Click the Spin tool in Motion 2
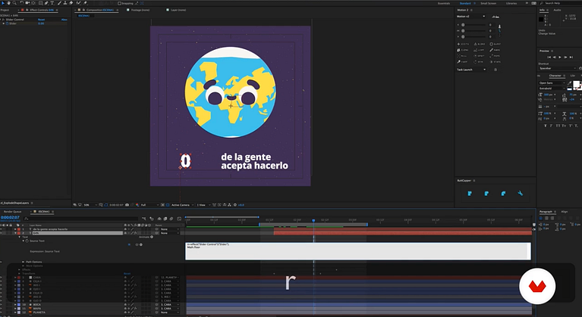The height and width of the screenshot is (317, 582). pos(480,62)
